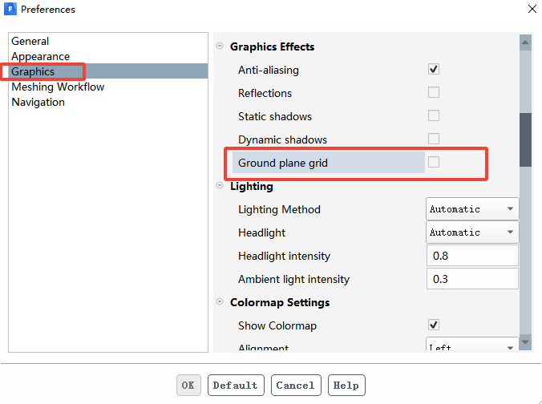The image size is (542, 404).
Task: Click the Dynamic shadows label
Action: [282, 139]
